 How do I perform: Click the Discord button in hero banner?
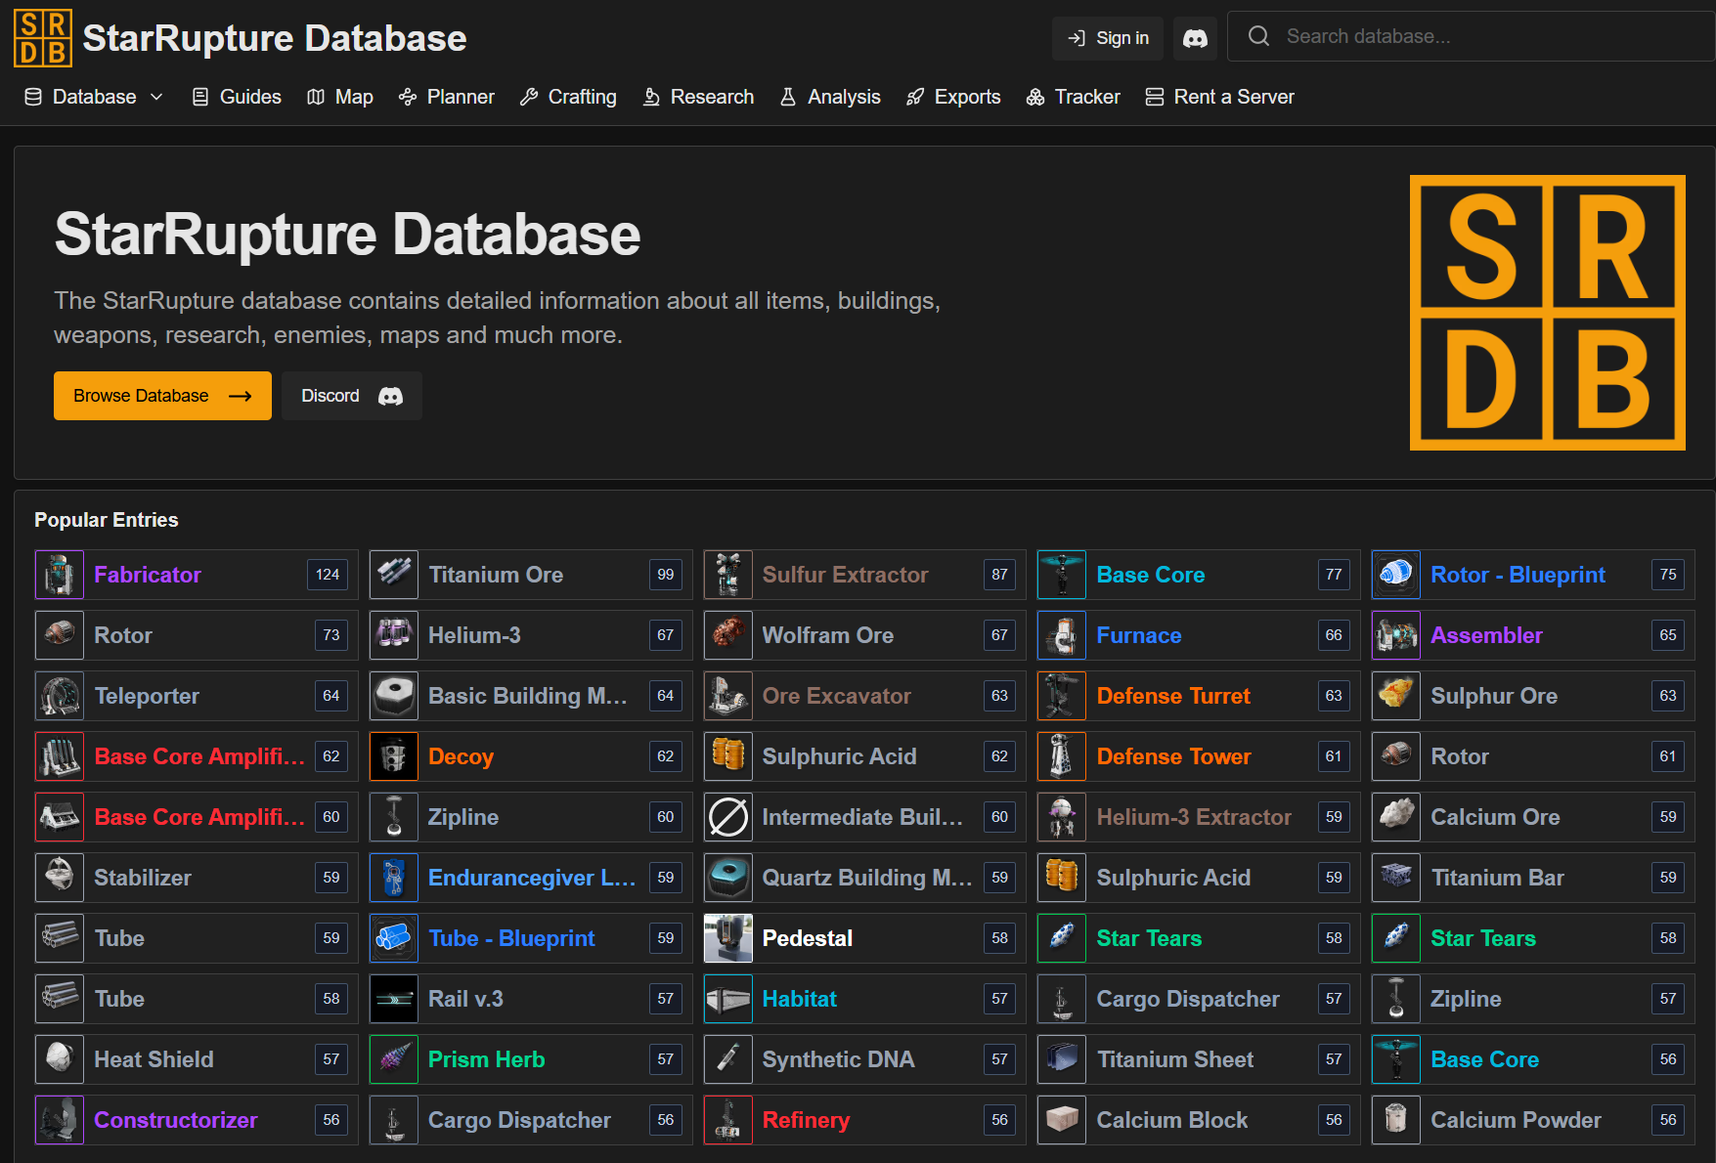tap(351, 396)
